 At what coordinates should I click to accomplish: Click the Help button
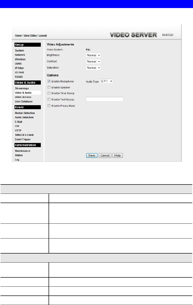(118, 155)
